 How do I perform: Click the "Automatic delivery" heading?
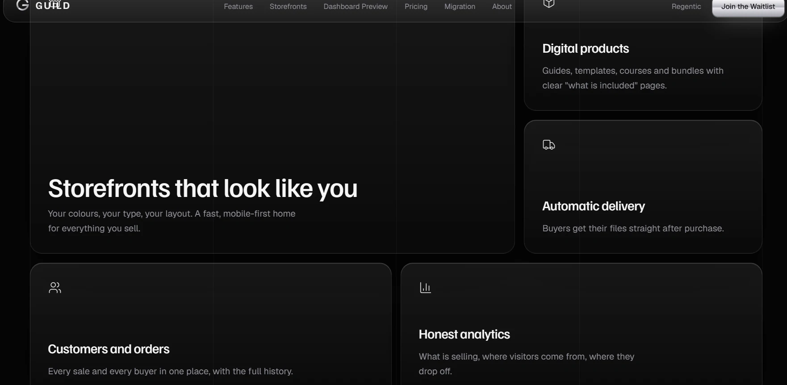coord(594,206)
